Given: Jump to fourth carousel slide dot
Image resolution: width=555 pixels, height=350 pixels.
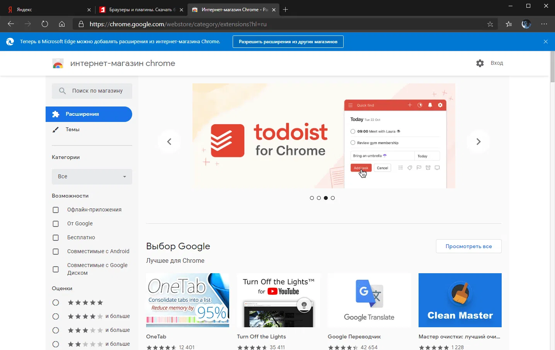Looking at the screenshot, I should pos(333,198).
